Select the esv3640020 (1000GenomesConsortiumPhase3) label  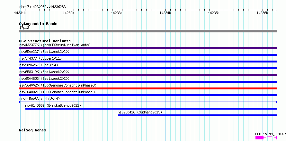pyautogui.click(x=58, y=85)
